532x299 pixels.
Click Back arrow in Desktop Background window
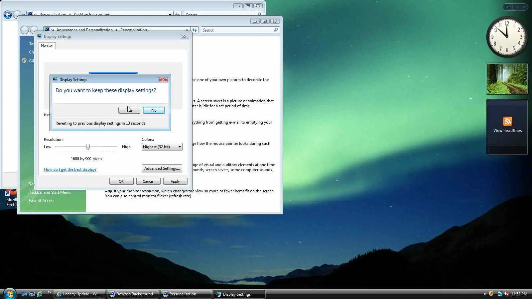(x=8, y=15)
